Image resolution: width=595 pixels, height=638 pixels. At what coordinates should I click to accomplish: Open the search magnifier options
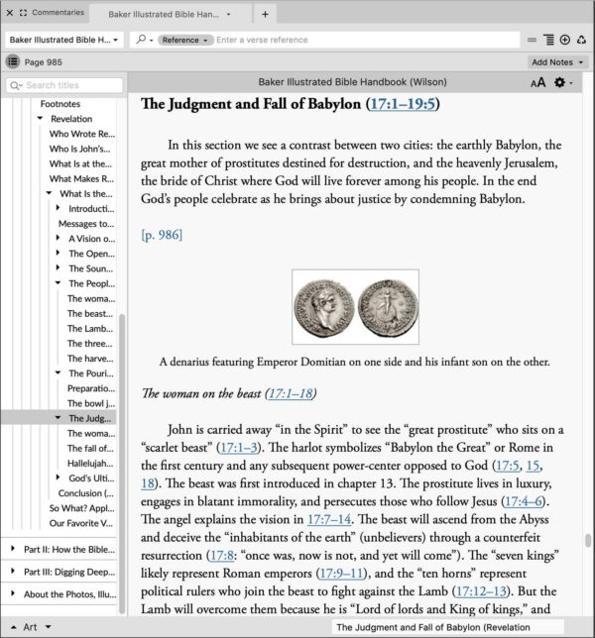pos(144,40)
